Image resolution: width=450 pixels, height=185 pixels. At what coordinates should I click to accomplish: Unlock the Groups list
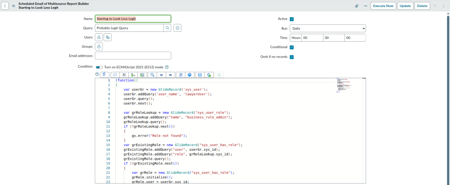coord(99,46)
